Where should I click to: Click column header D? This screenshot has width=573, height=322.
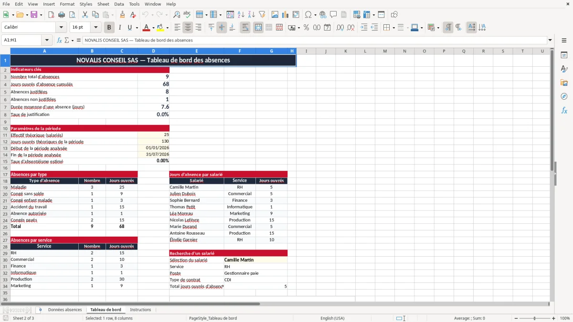153,51
